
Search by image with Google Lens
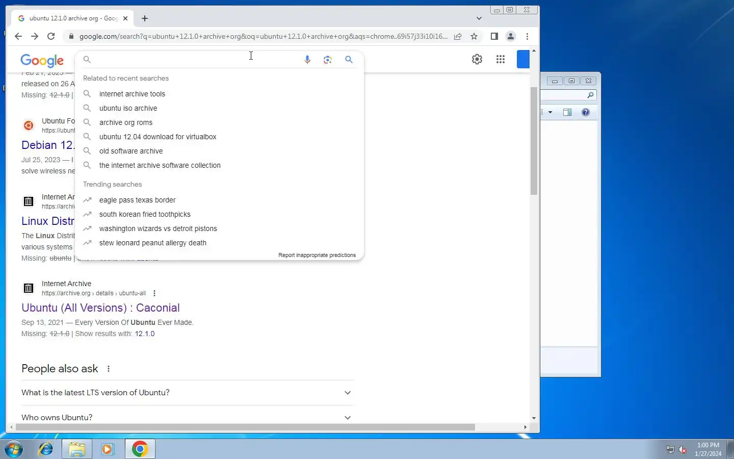point(328,60)
